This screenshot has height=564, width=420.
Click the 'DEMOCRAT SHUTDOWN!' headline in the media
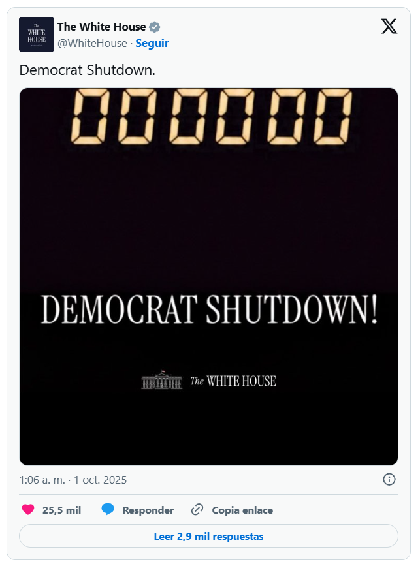[x=209, y=309]
